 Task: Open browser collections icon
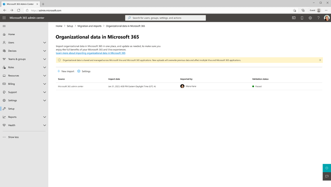point(303,10)
